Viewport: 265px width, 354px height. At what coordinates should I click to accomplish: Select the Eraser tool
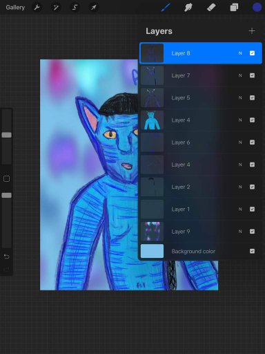(211, 8)
